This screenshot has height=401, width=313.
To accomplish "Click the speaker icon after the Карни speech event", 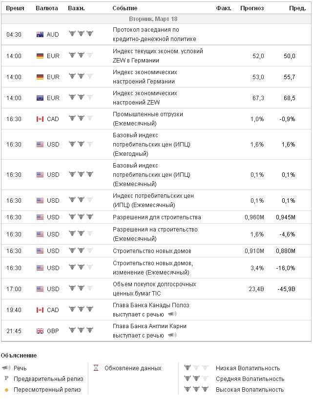I will pyautogui.click(x=171, y=335).
